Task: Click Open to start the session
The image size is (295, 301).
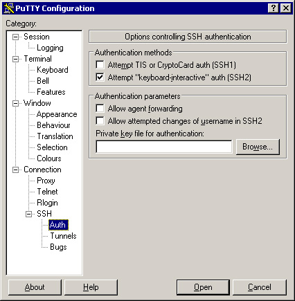Action: [203, 287]
